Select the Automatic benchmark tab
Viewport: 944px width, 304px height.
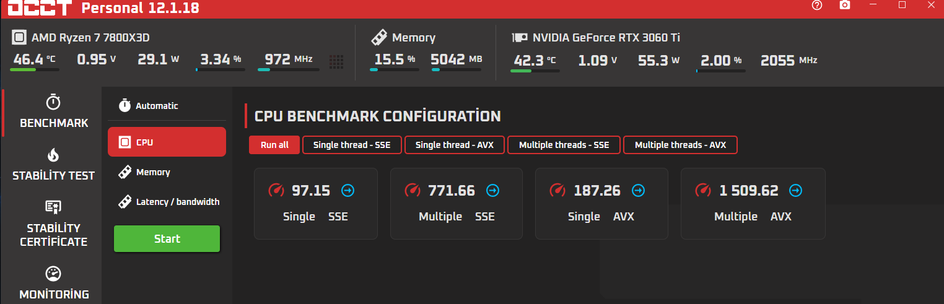coord(157,106)
